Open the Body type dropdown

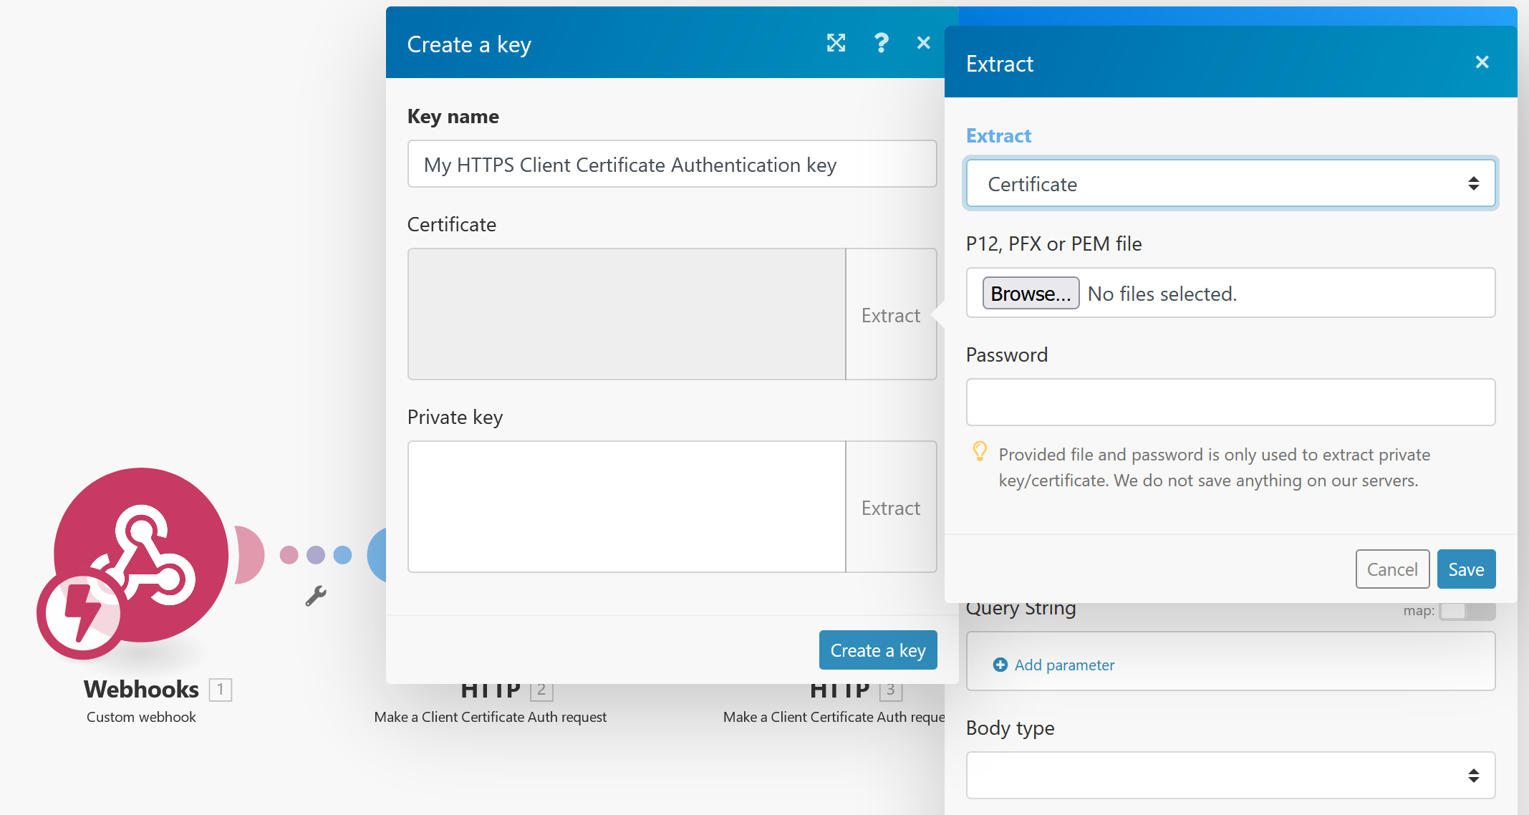[1230, 775]
